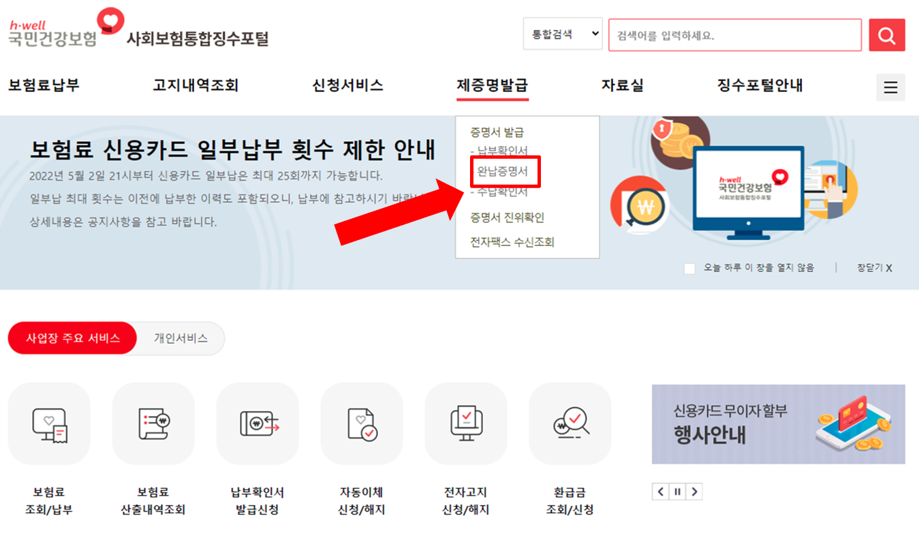Check 오늘 하루 이 창을 열지 않음
The height and width of the screenshot is (542, 919).
pyautogui.click(x=689, y=268)
